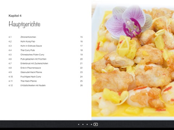Click section number 4.6
Screen dimensions: 174x130
click(x=10, y=59)
